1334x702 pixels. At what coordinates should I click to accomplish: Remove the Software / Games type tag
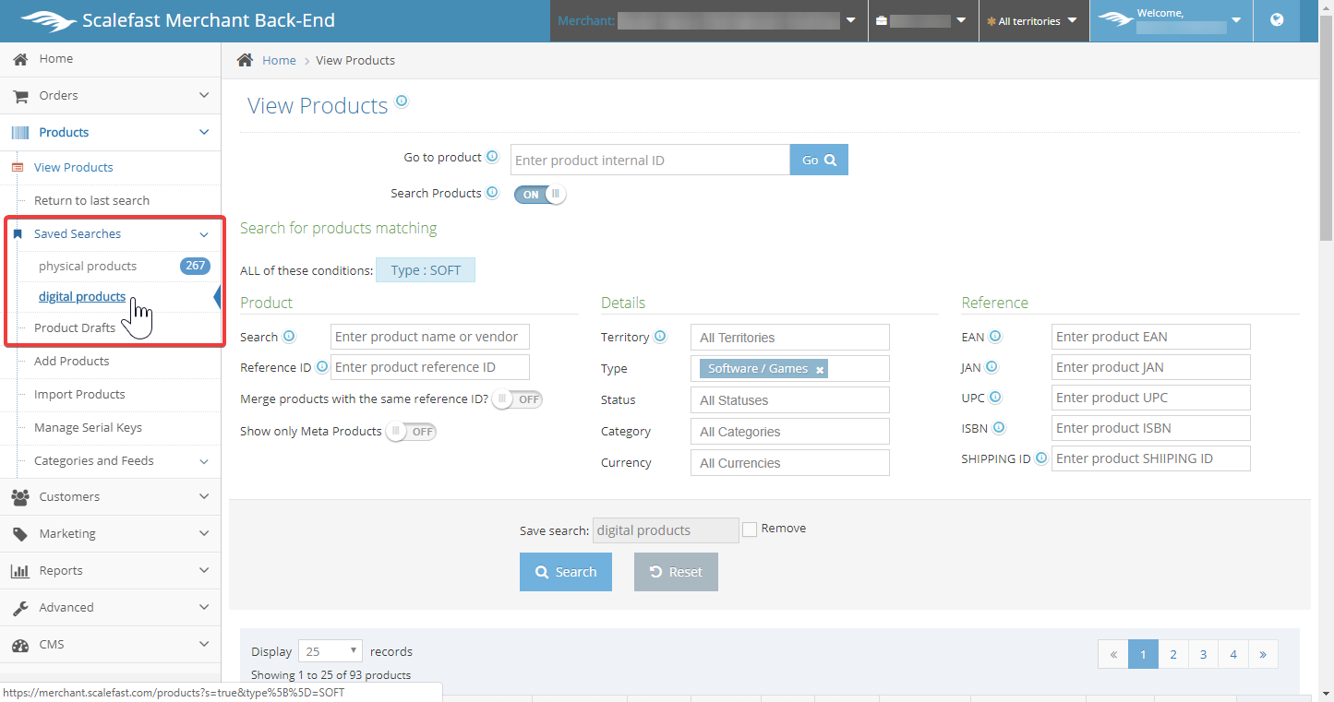(820, 370)
